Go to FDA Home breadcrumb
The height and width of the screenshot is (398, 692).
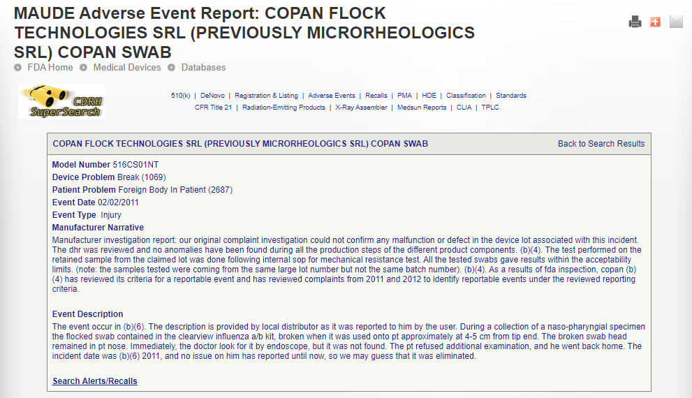pyautogui.click(x=50, y=68)
